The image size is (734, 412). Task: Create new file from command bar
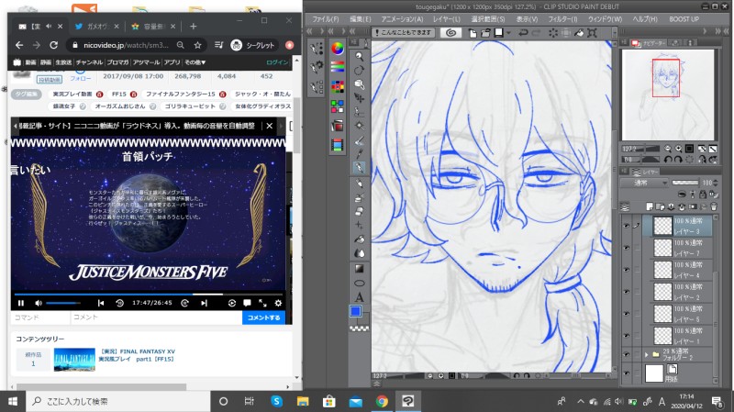pyautogui.click(x=473, y=33)
